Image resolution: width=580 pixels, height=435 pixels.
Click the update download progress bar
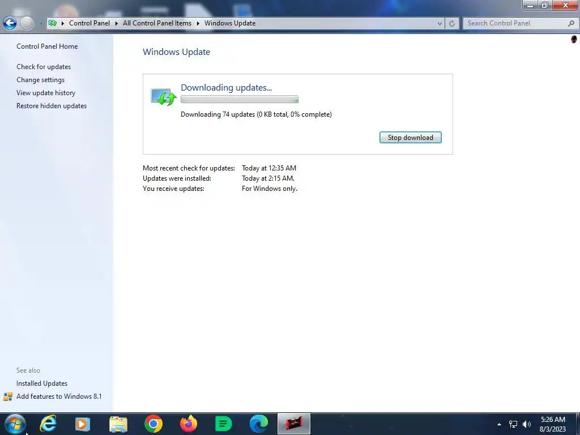click(240, 99)
